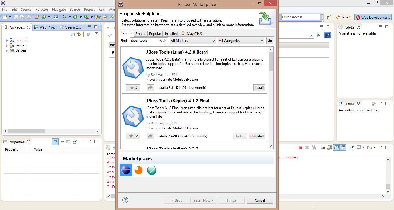This screenshot has height=210, width=394.
Task: Click the New Java Package icon in toolbar
Action: [37, 17]
